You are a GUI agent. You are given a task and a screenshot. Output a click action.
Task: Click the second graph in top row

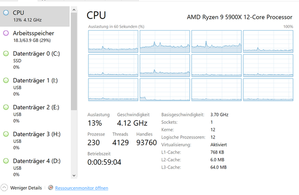[165, 41]
